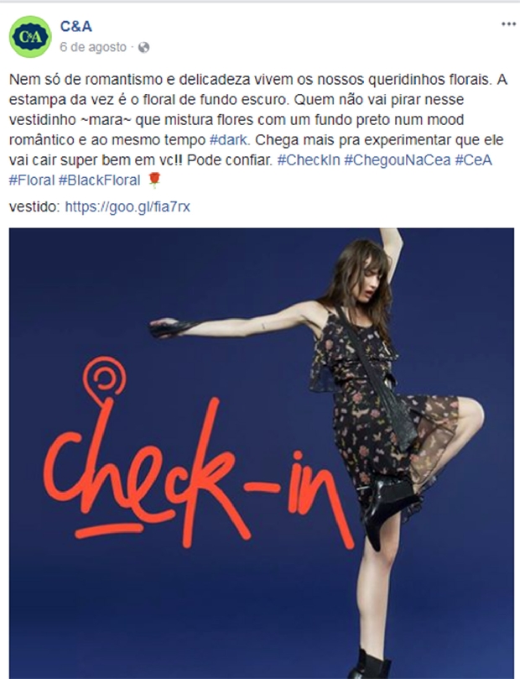Viewport: 520px width, 679px height.
Task: Click the red Check-in lettering on photo
Action: click(197, 467)
